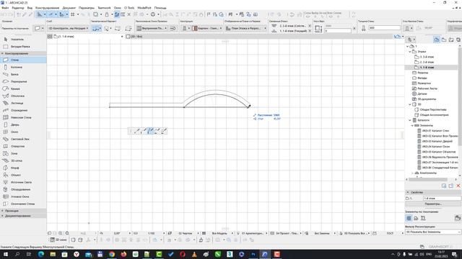Open the Конструирование menu

(x=47, y=8)
